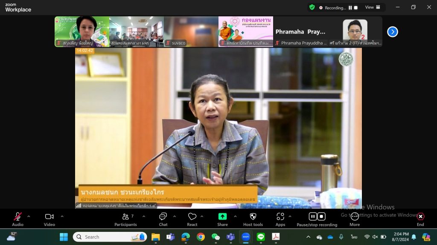
Task: Open LINE from taskbar
Action: (x=261, y=237)
